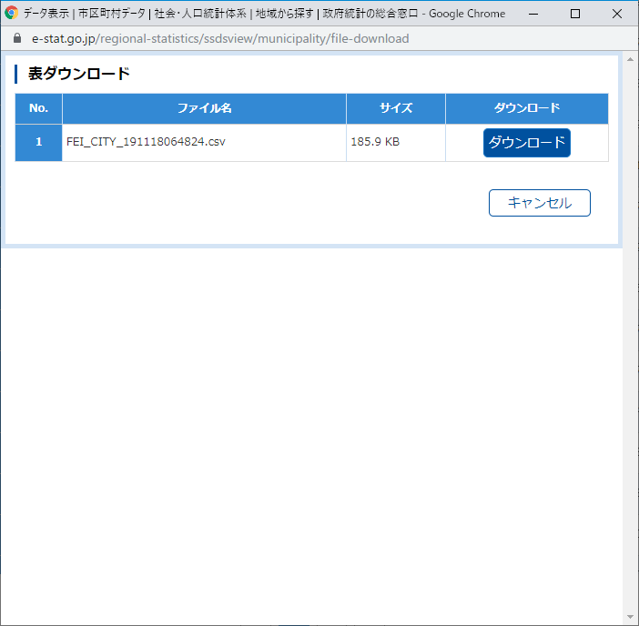
Task: Click the blue ダウンロード button
Action: click(x=526, y=143)
